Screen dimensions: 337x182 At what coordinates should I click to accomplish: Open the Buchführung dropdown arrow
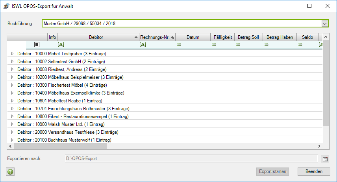coord(325,24)
